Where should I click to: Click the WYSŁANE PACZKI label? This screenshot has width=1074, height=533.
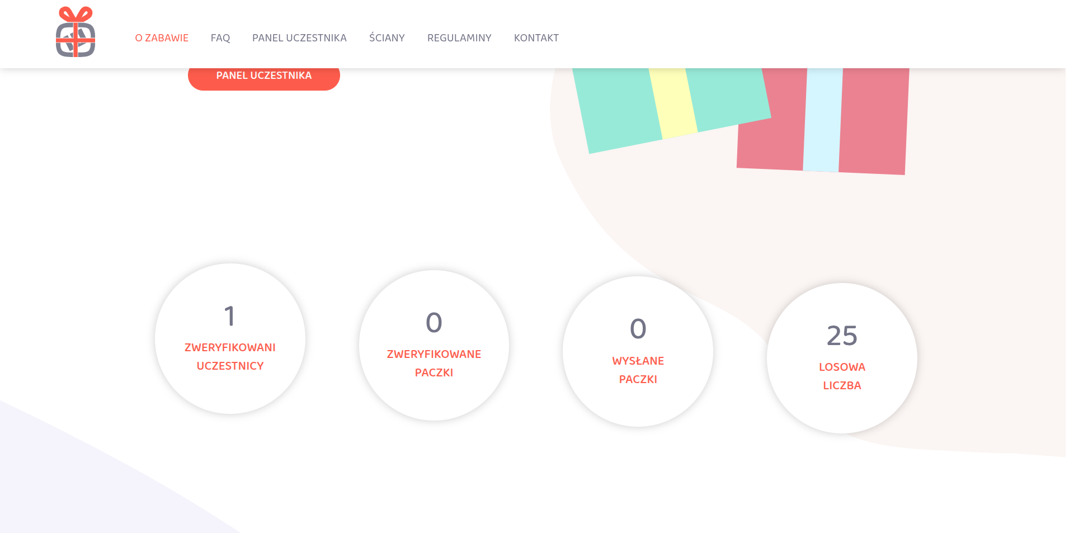tap(638, 370)
